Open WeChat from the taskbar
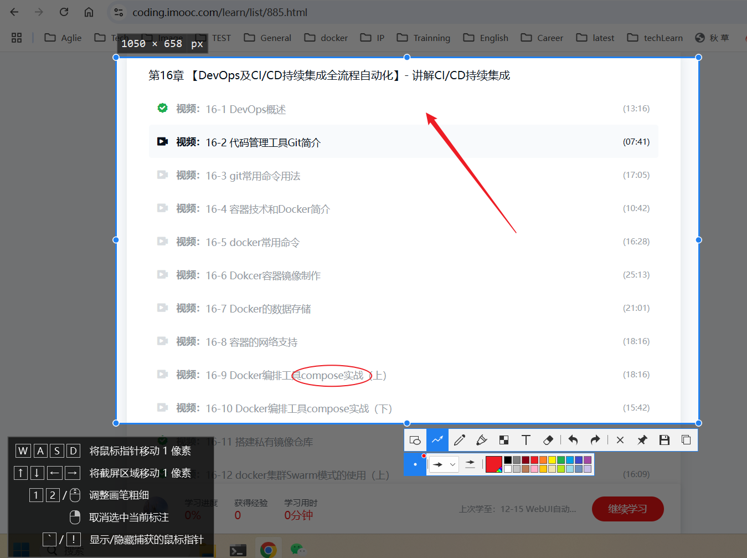The image size is (747, 558). point(298,550)
